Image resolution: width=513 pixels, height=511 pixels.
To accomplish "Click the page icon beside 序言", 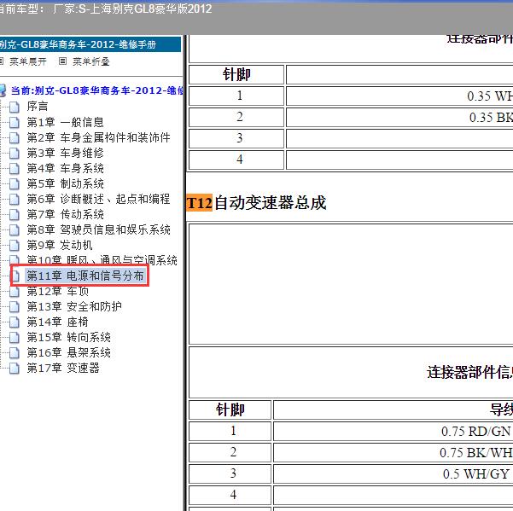I will coord(14,107).
